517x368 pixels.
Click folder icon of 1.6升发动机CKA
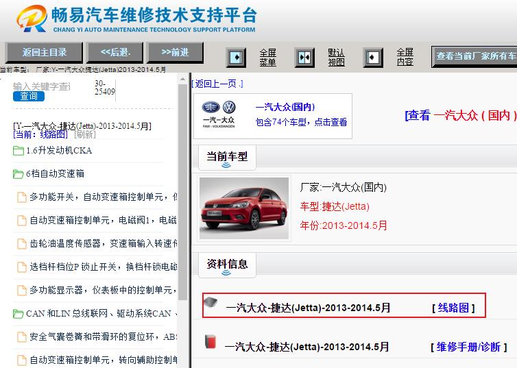click(x=18, y=151)
